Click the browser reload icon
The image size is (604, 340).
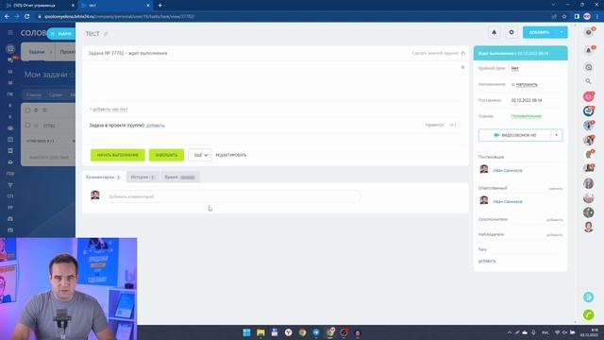pyautogui.click(x=27, y=17)
